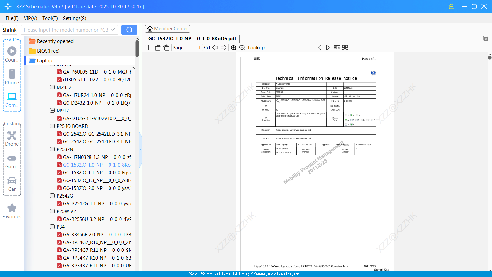The width and height of the screenshot is (492, 277).
Task: Open the Member Center
Action: (167, 29)
